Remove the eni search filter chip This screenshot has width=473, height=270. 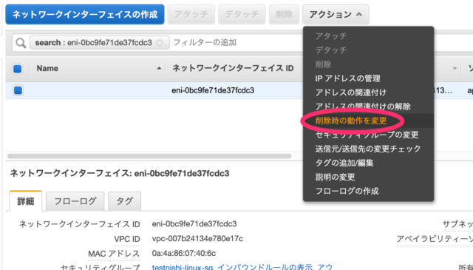click(160, 43)
